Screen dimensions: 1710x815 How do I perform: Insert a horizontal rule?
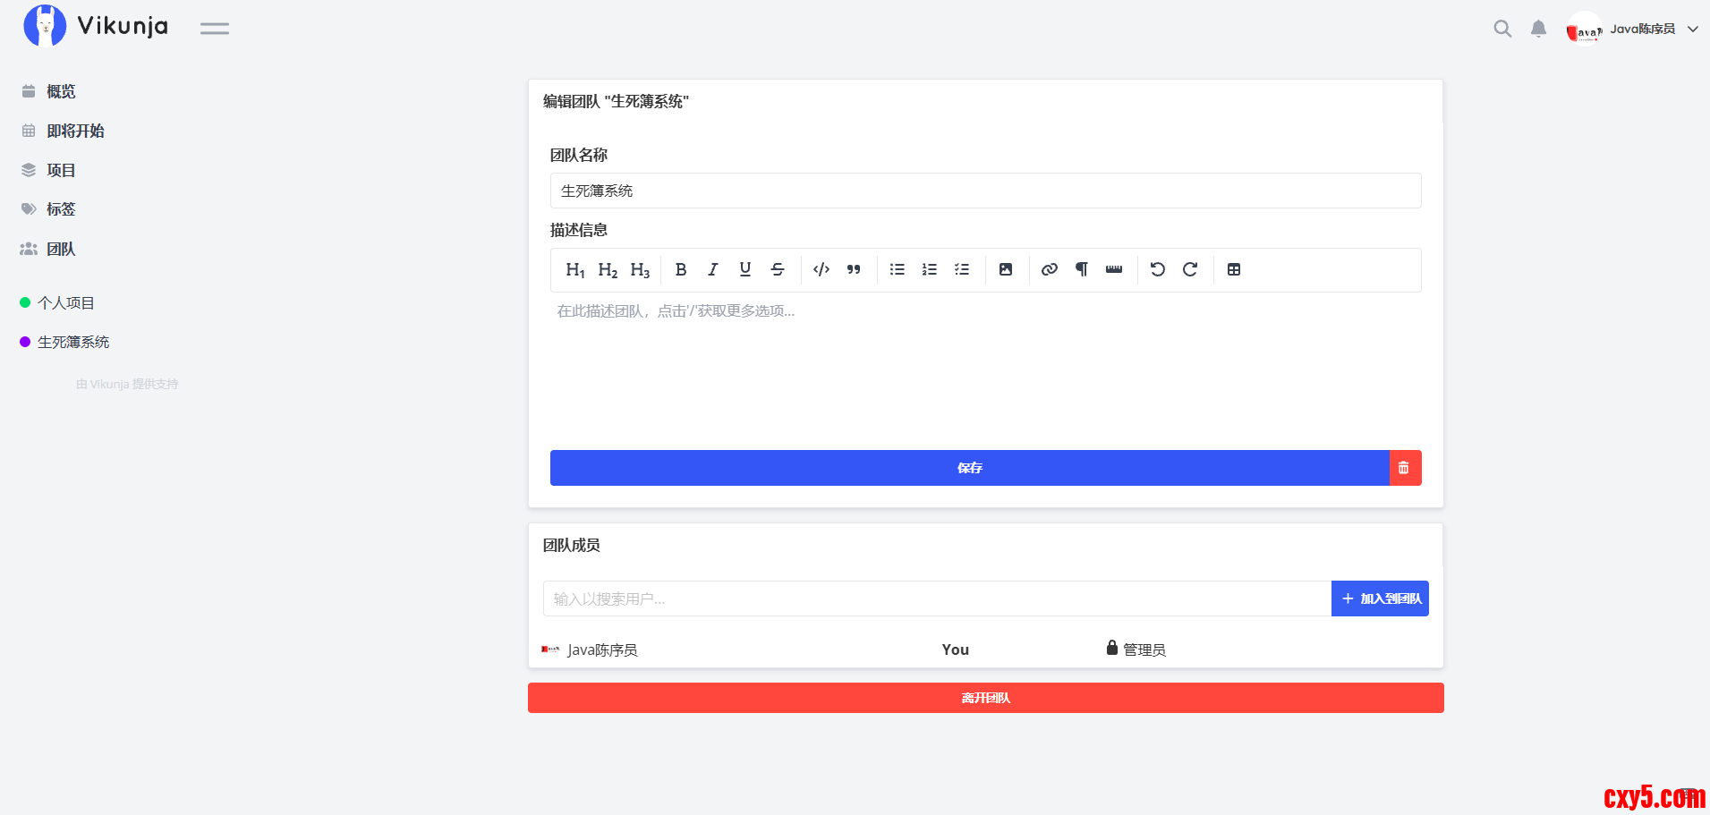[x=1114, y=269]
